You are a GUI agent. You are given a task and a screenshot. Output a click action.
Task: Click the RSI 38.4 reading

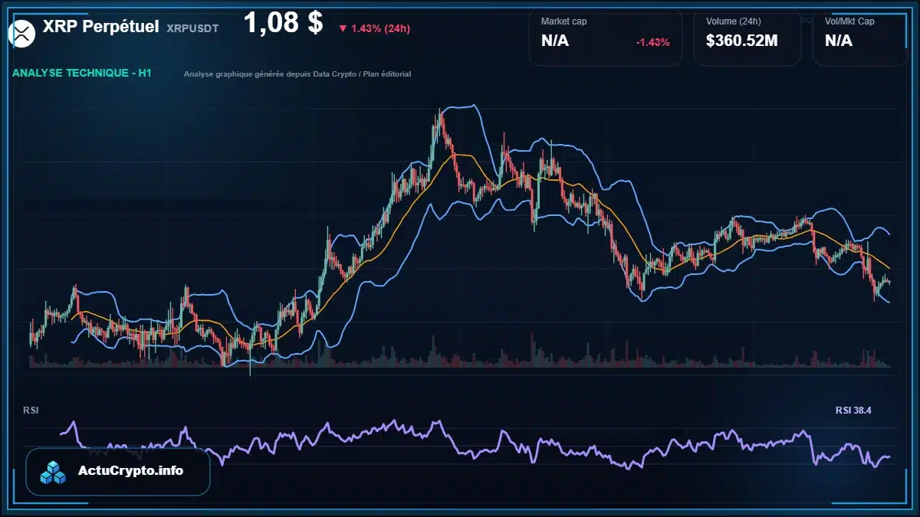[x=853, y=411]
